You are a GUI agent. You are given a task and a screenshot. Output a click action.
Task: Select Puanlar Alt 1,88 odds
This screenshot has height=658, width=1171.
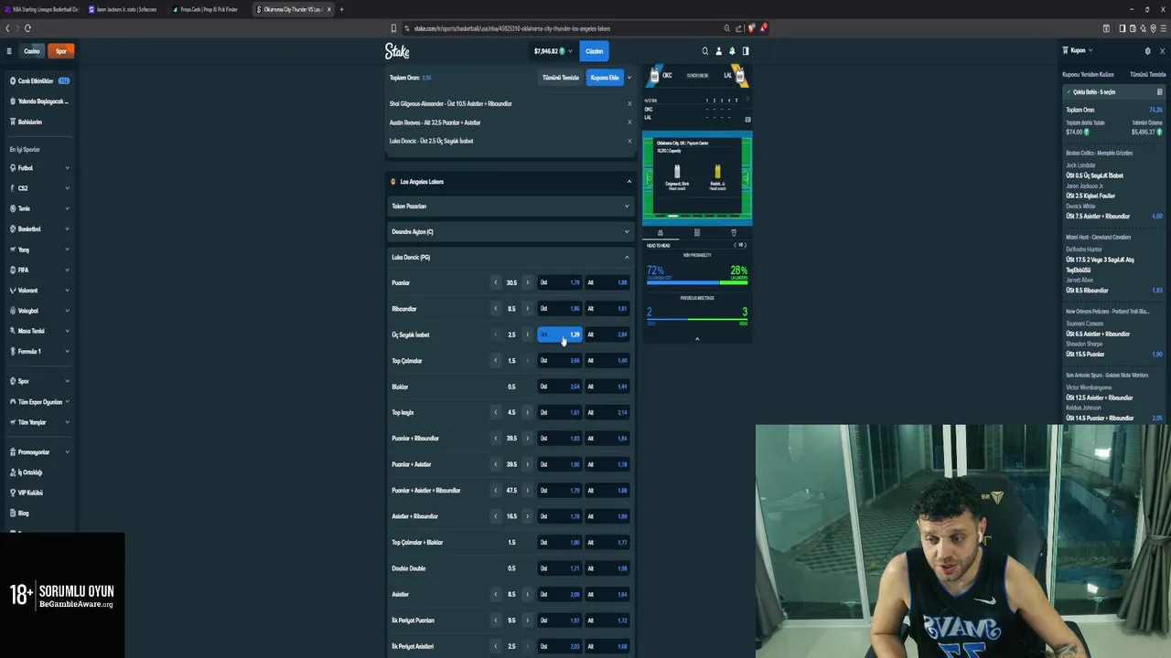click(x=607, y=283)
